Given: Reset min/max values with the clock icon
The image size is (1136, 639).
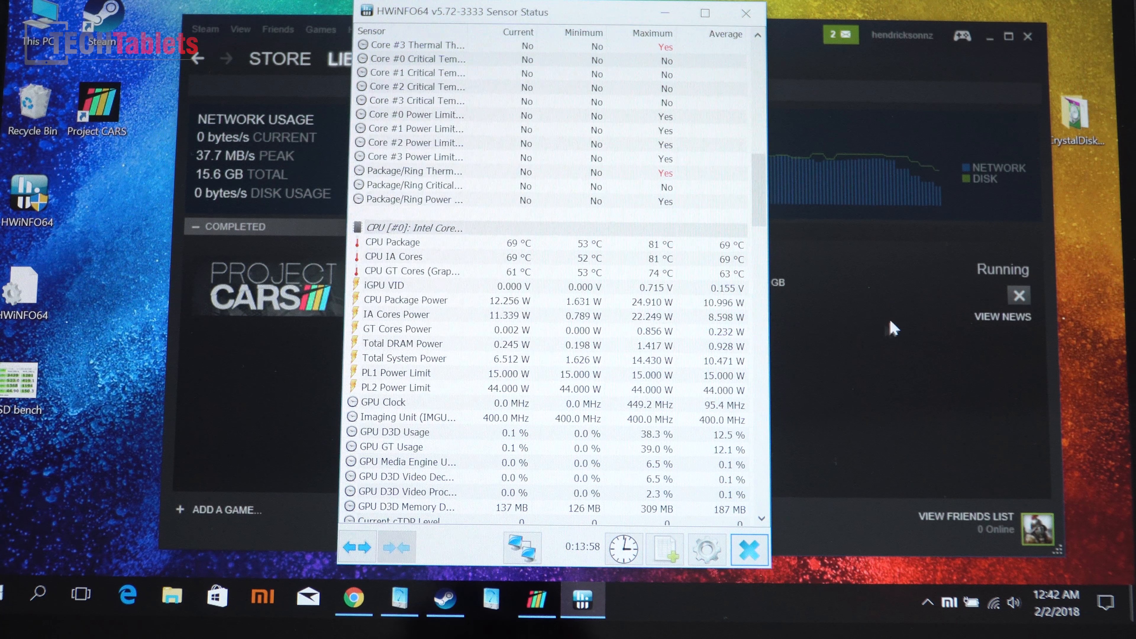Looking at the screenshot, I should click(623, 549).
